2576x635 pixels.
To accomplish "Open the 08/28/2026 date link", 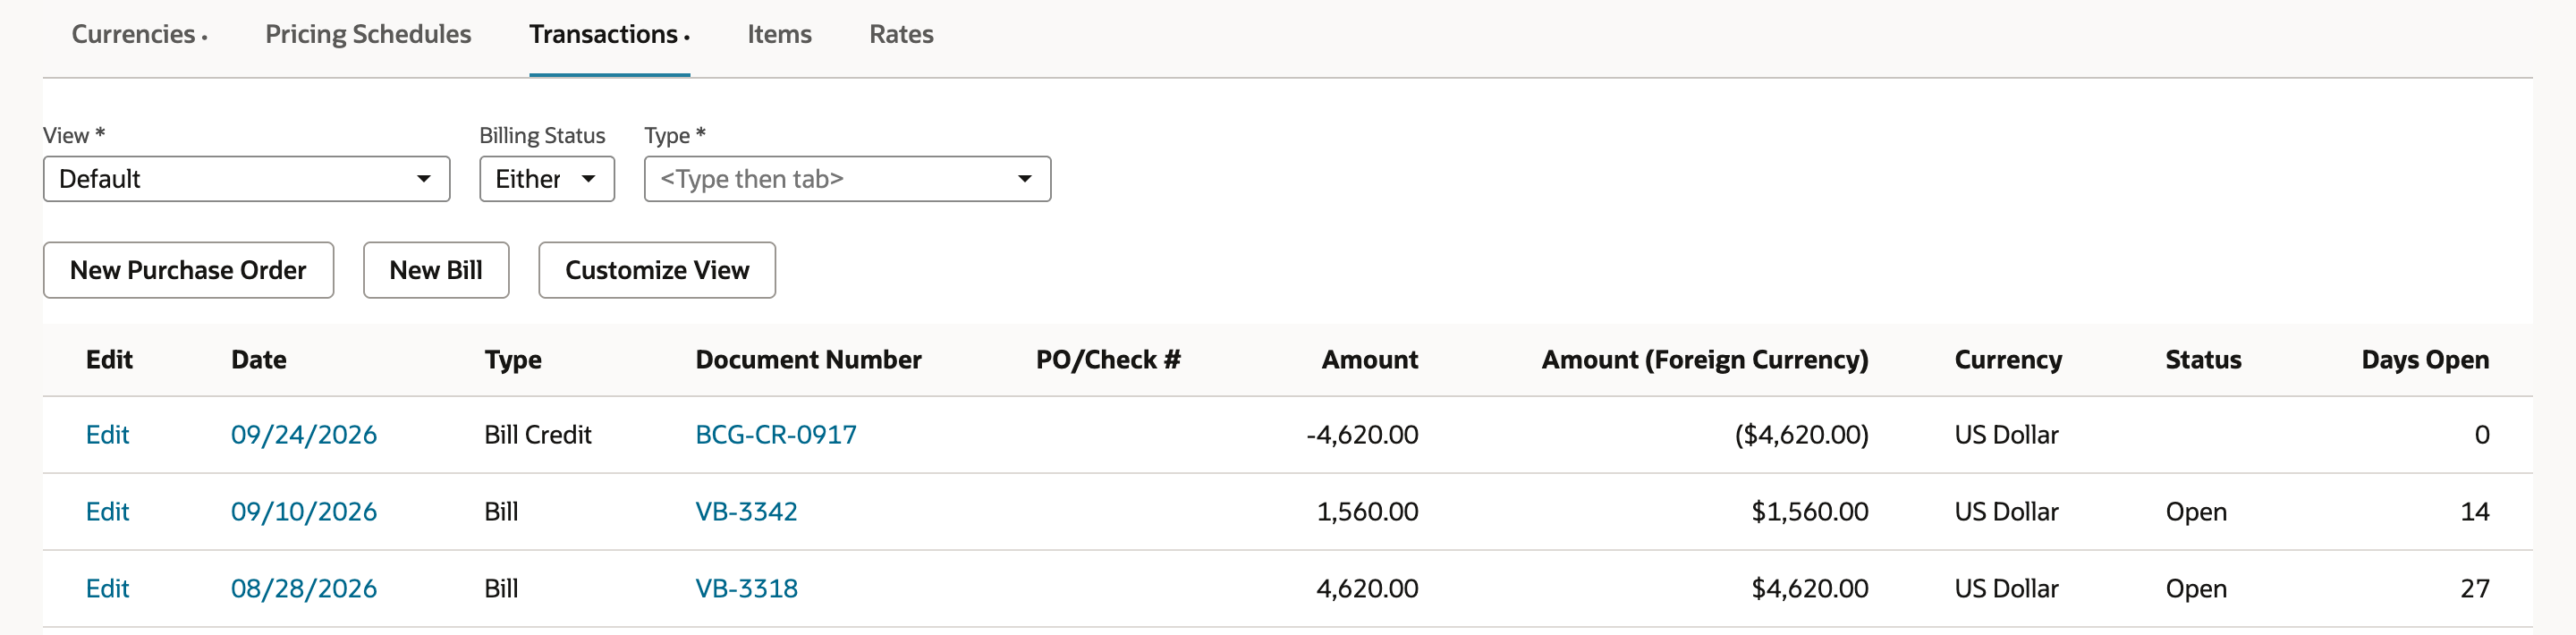I will (304, 589).
